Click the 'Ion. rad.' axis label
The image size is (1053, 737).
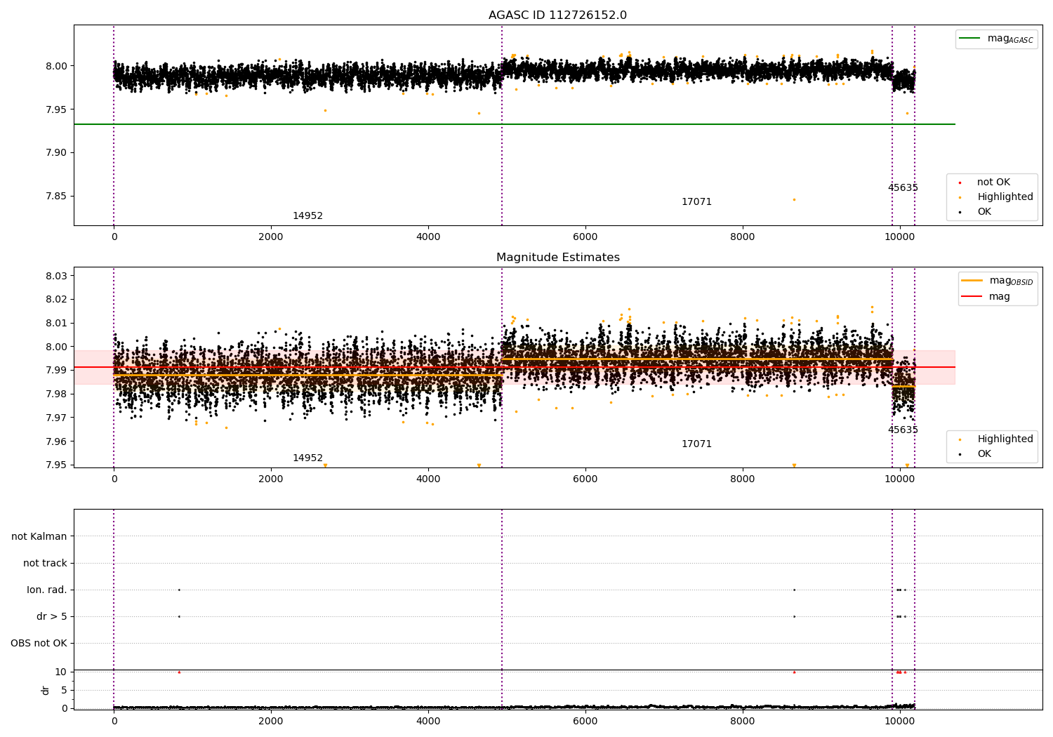(47, 590)
